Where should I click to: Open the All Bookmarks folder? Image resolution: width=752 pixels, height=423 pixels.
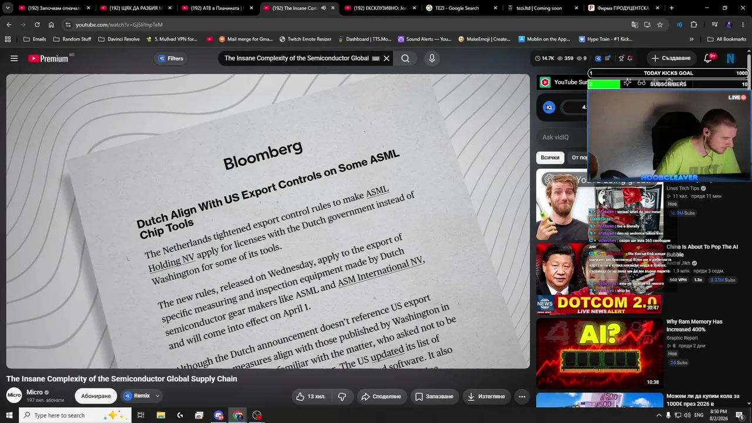[x=727, y=39]
